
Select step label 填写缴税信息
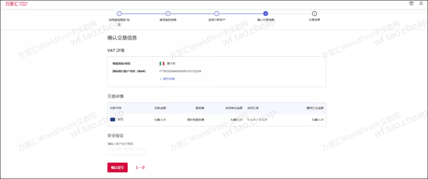point(168,20)
